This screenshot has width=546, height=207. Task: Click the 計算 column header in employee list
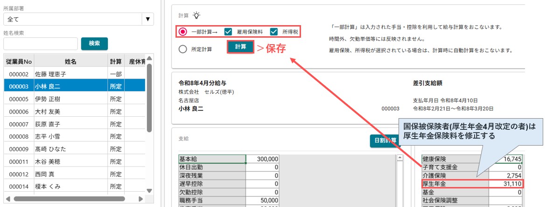[116, 62]
